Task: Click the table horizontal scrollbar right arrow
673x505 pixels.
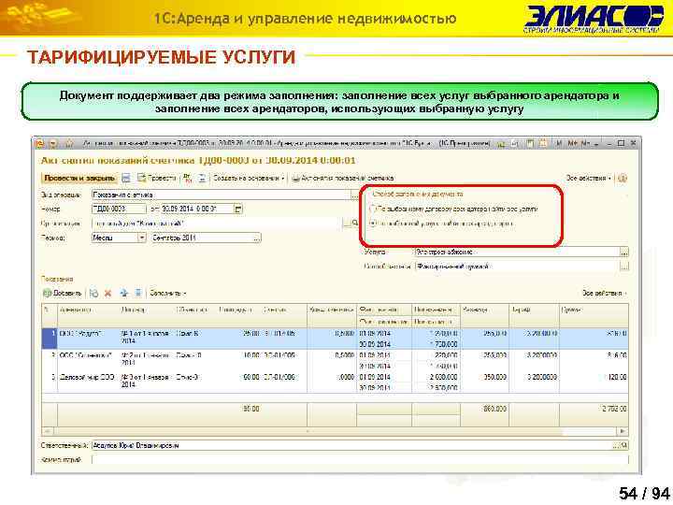Action: point(623,431)
